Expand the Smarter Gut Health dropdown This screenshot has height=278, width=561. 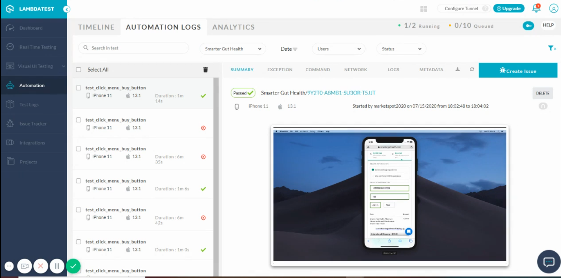(233, 49)
